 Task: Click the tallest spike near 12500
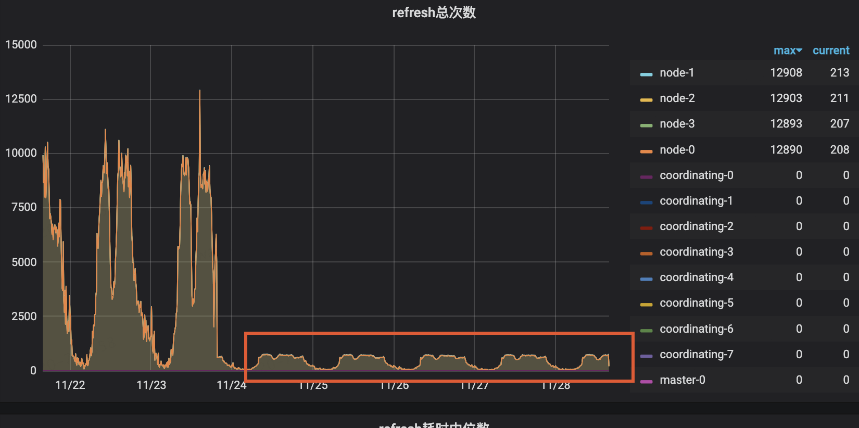point(199,92)
